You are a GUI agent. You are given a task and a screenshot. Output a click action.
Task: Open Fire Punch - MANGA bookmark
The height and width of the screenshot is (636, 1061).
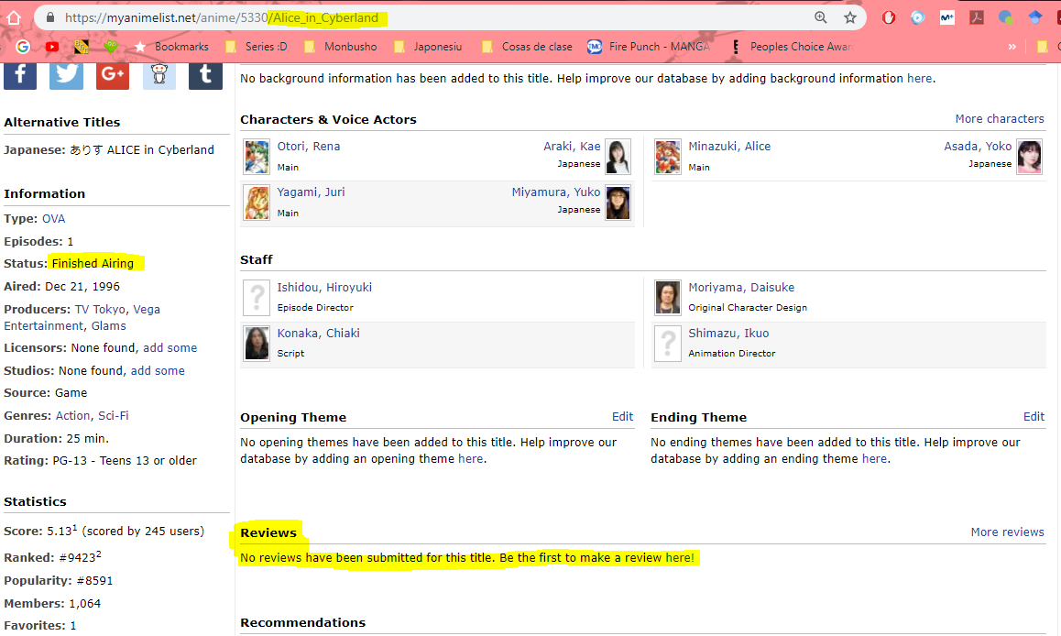tap(649, 47)
